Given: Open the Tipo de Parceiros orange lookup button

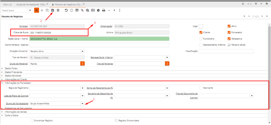Looking at the screenshot, I should click(x=167, y=64).
